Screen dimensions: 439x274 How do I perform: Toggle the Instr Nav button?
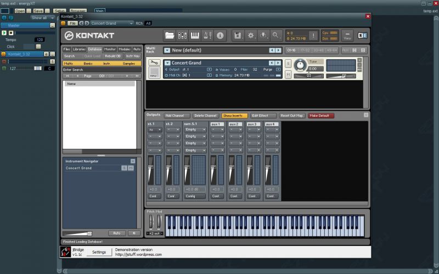pyautogui.click(x=133, y=56)
